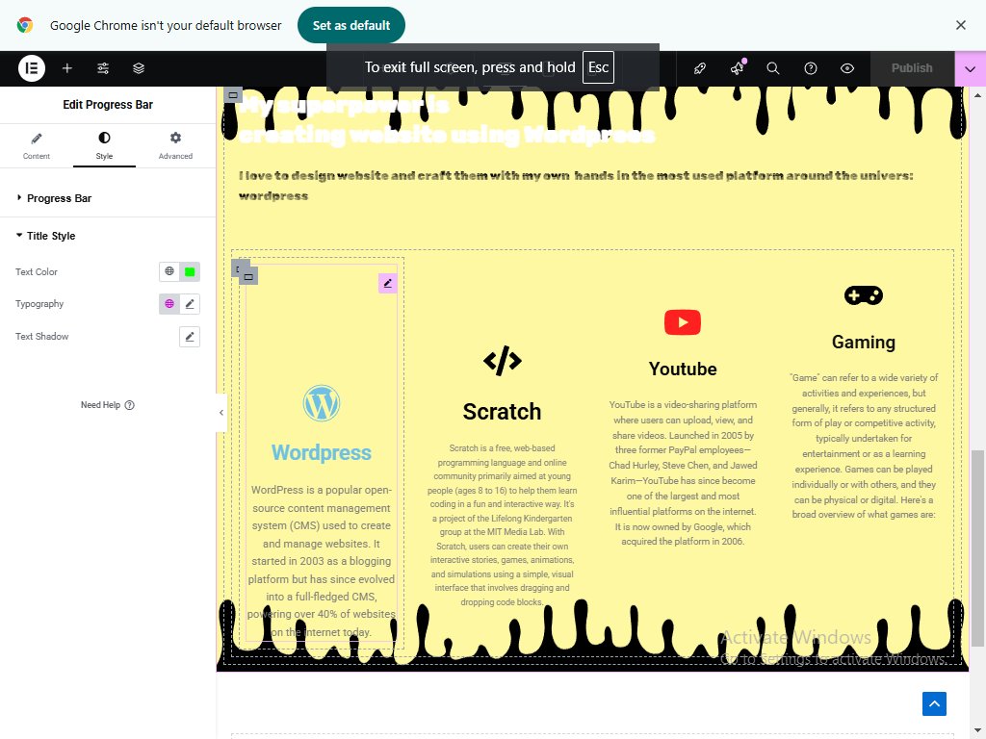
Task: Click the Scratch code icon
Action: click(x=502, y=361)
